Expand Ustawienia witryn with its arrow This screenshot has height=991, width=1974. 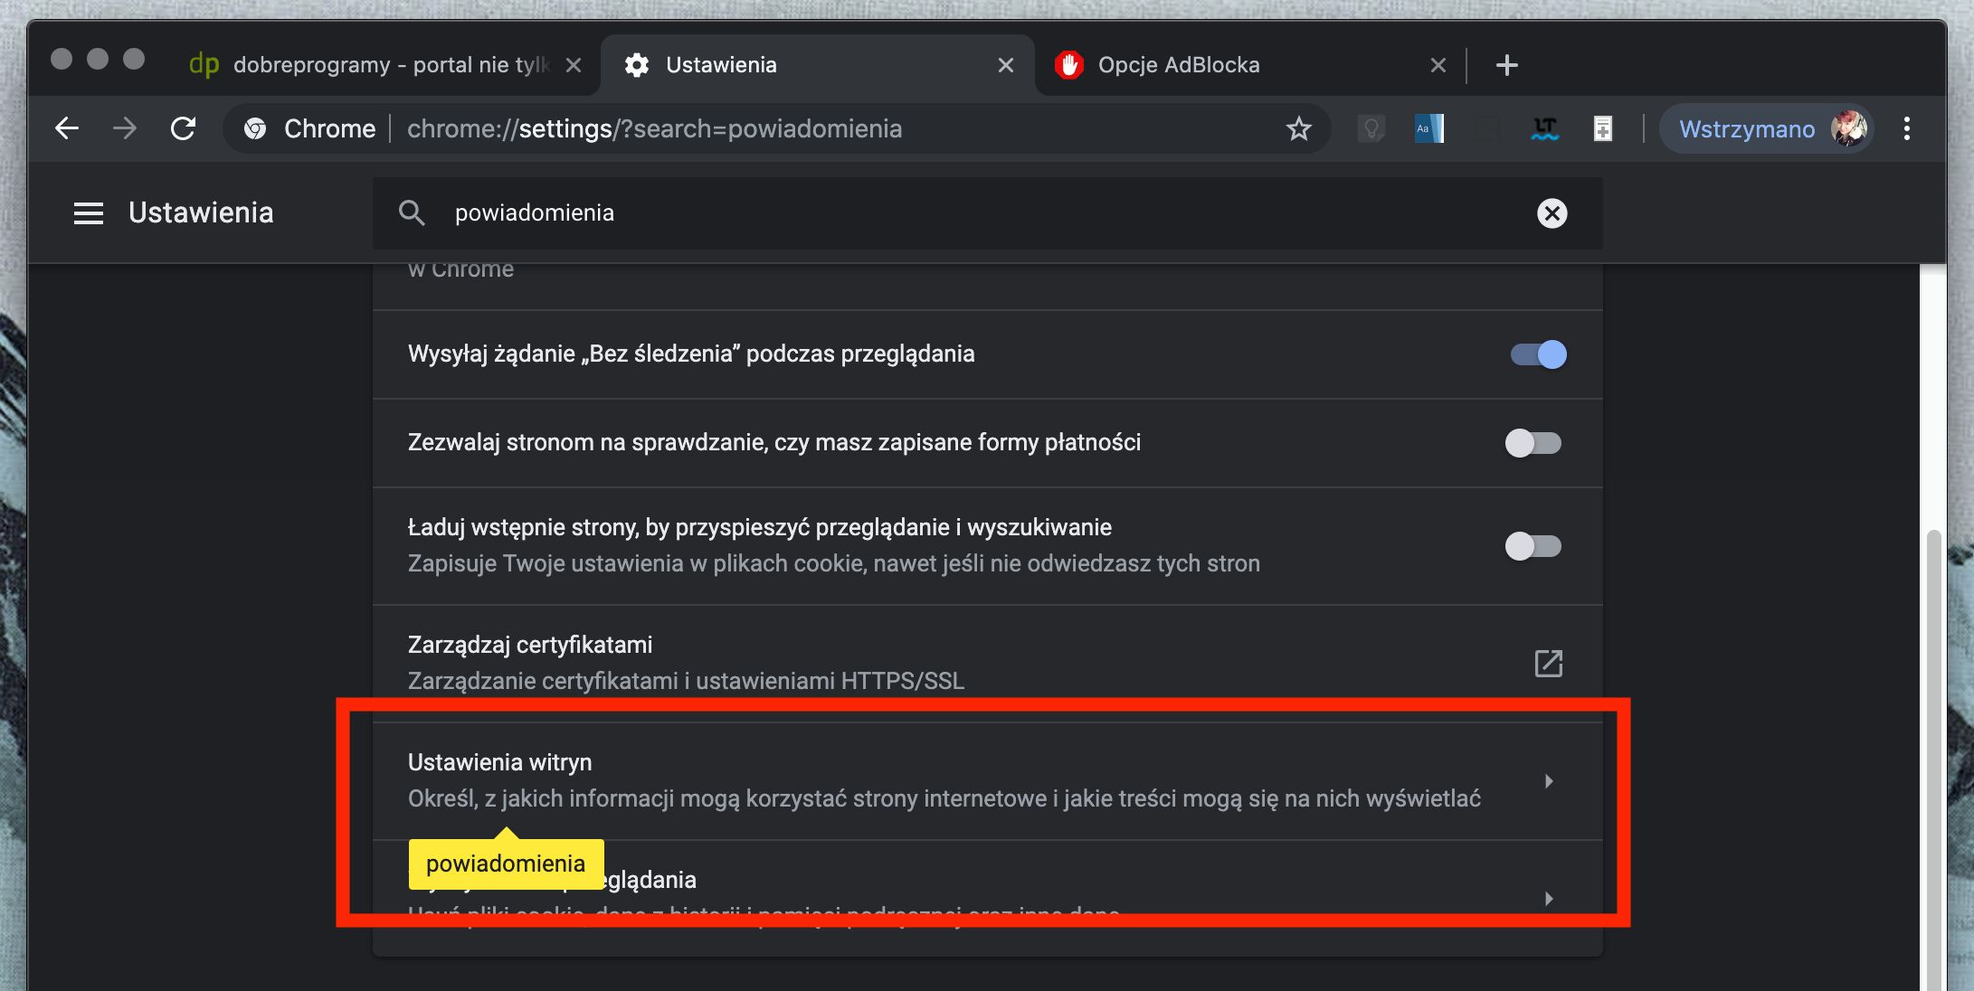click(1551, 781)
